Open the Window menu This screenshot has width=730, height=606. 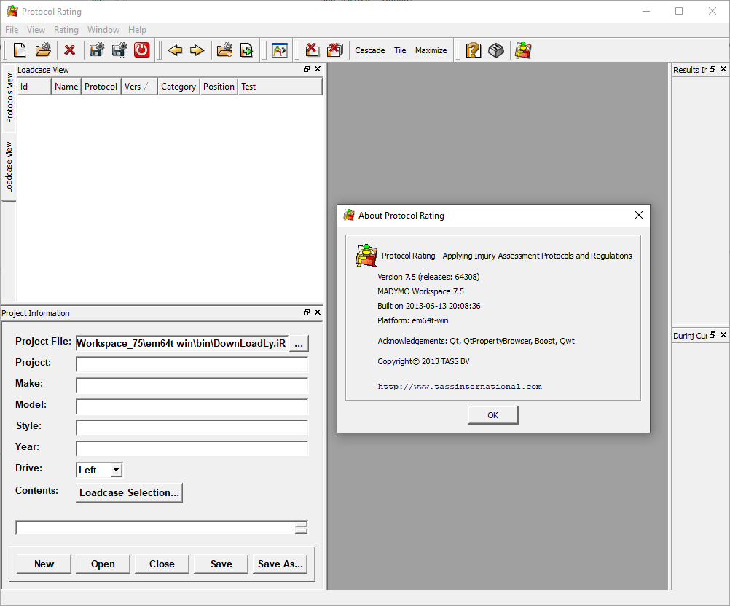point(103,30)
